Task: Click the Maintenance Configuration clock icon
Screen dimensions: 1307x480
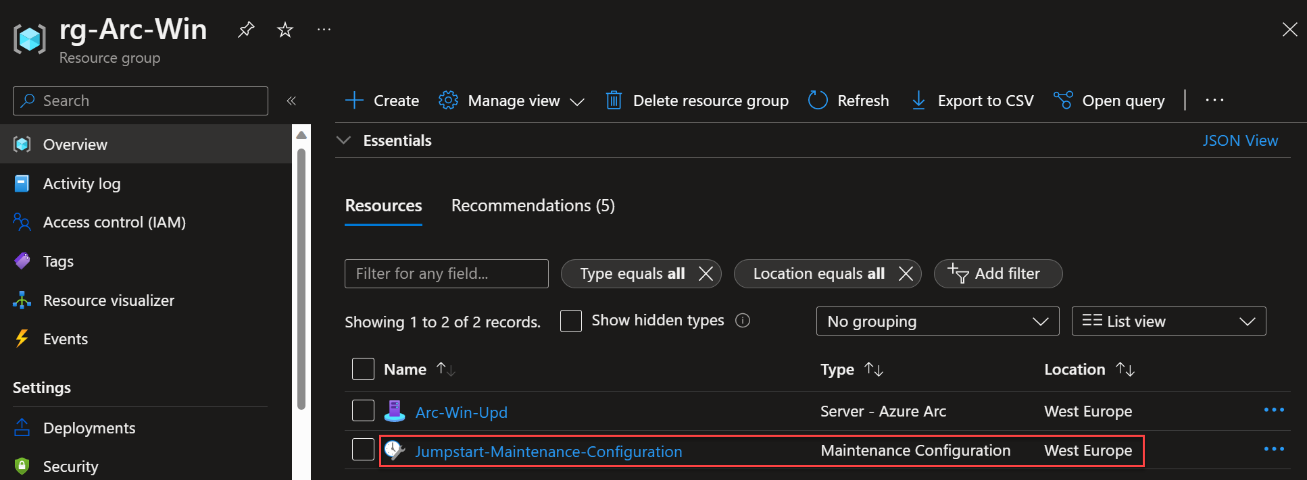Action: point(395,450)
